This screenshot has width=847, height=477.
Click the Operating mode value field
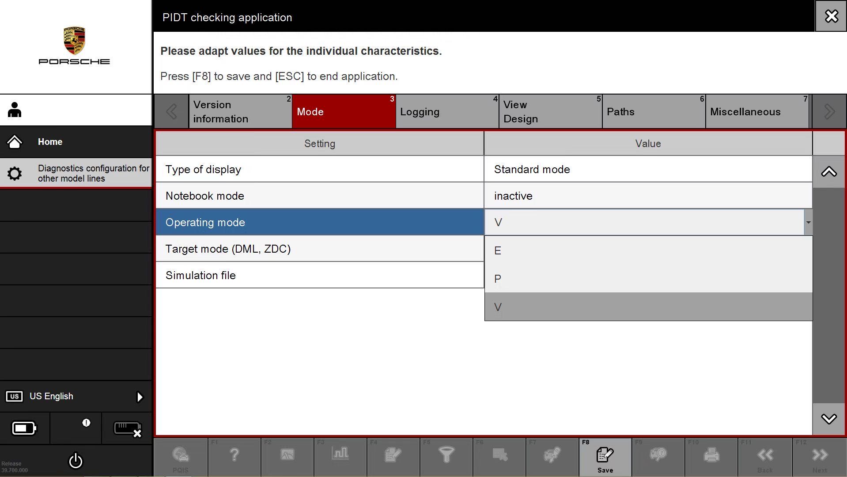(x=644, y=222)
